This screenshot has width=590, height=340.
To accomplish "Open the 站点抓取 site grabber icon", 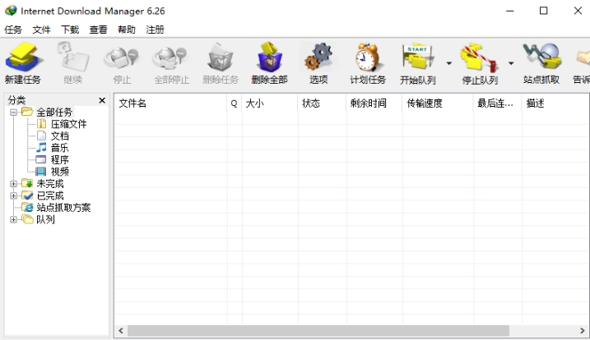I will coord(541,57).
